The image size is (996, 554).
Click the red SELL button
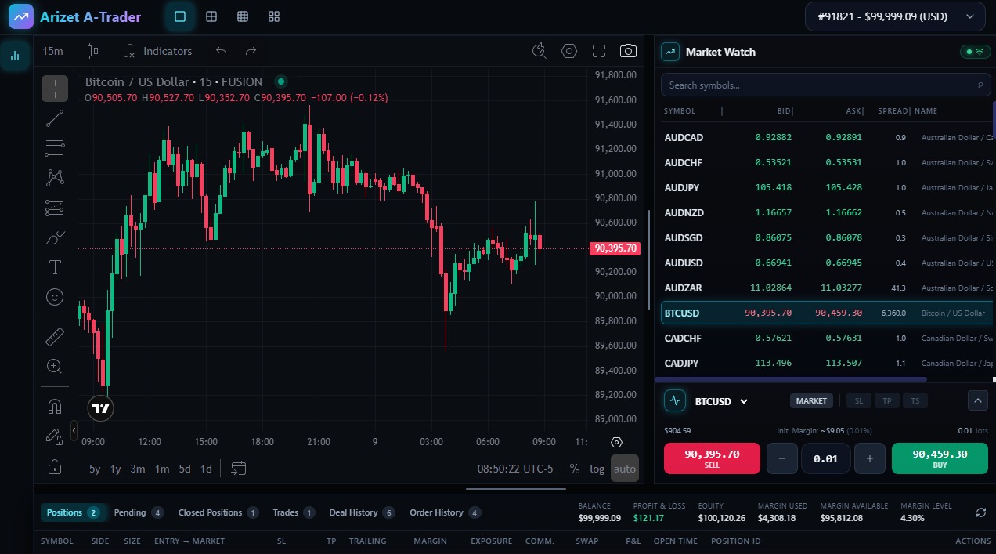711,458
